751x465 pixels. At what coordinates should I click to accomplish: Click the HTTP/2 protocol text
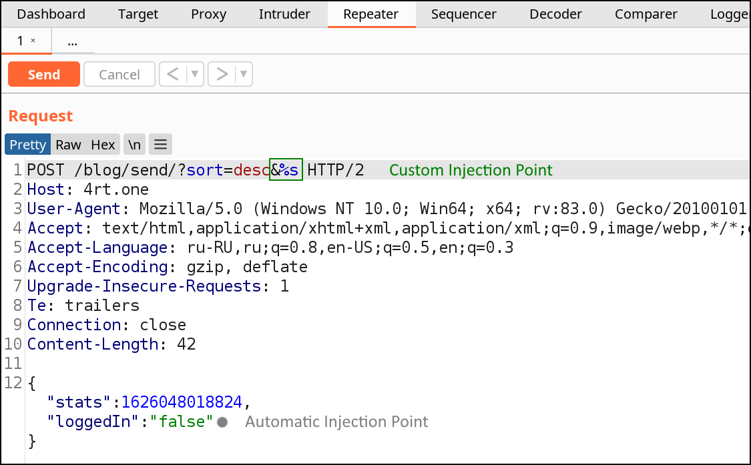[335, 170]
